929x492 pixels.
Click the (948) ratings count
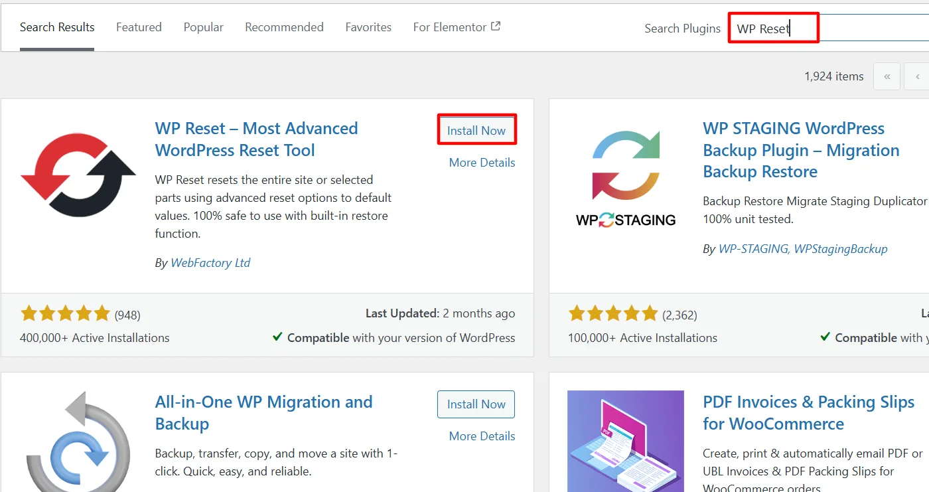point(127,315)
